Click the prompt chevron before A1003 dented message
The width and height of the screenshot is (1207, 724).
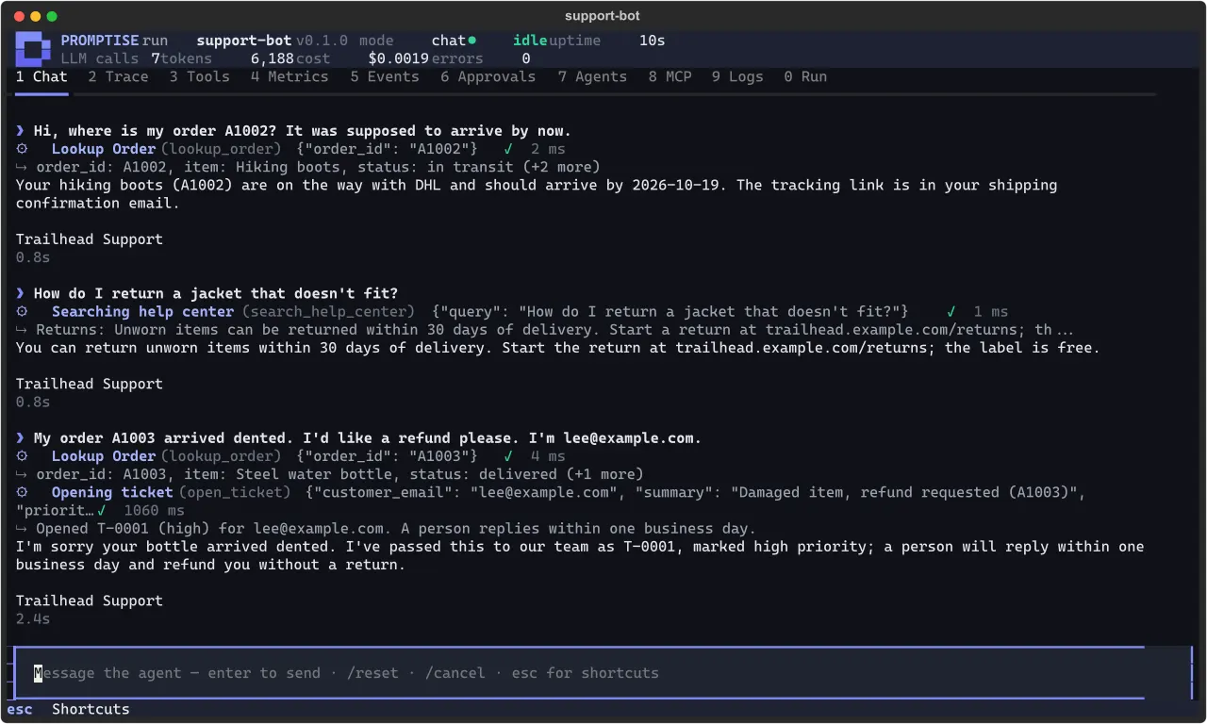tap(21, 438)
